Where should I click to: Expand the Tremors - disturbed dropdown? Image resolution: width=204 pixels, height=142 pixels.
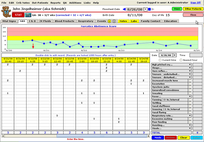(x=190, y=77)
